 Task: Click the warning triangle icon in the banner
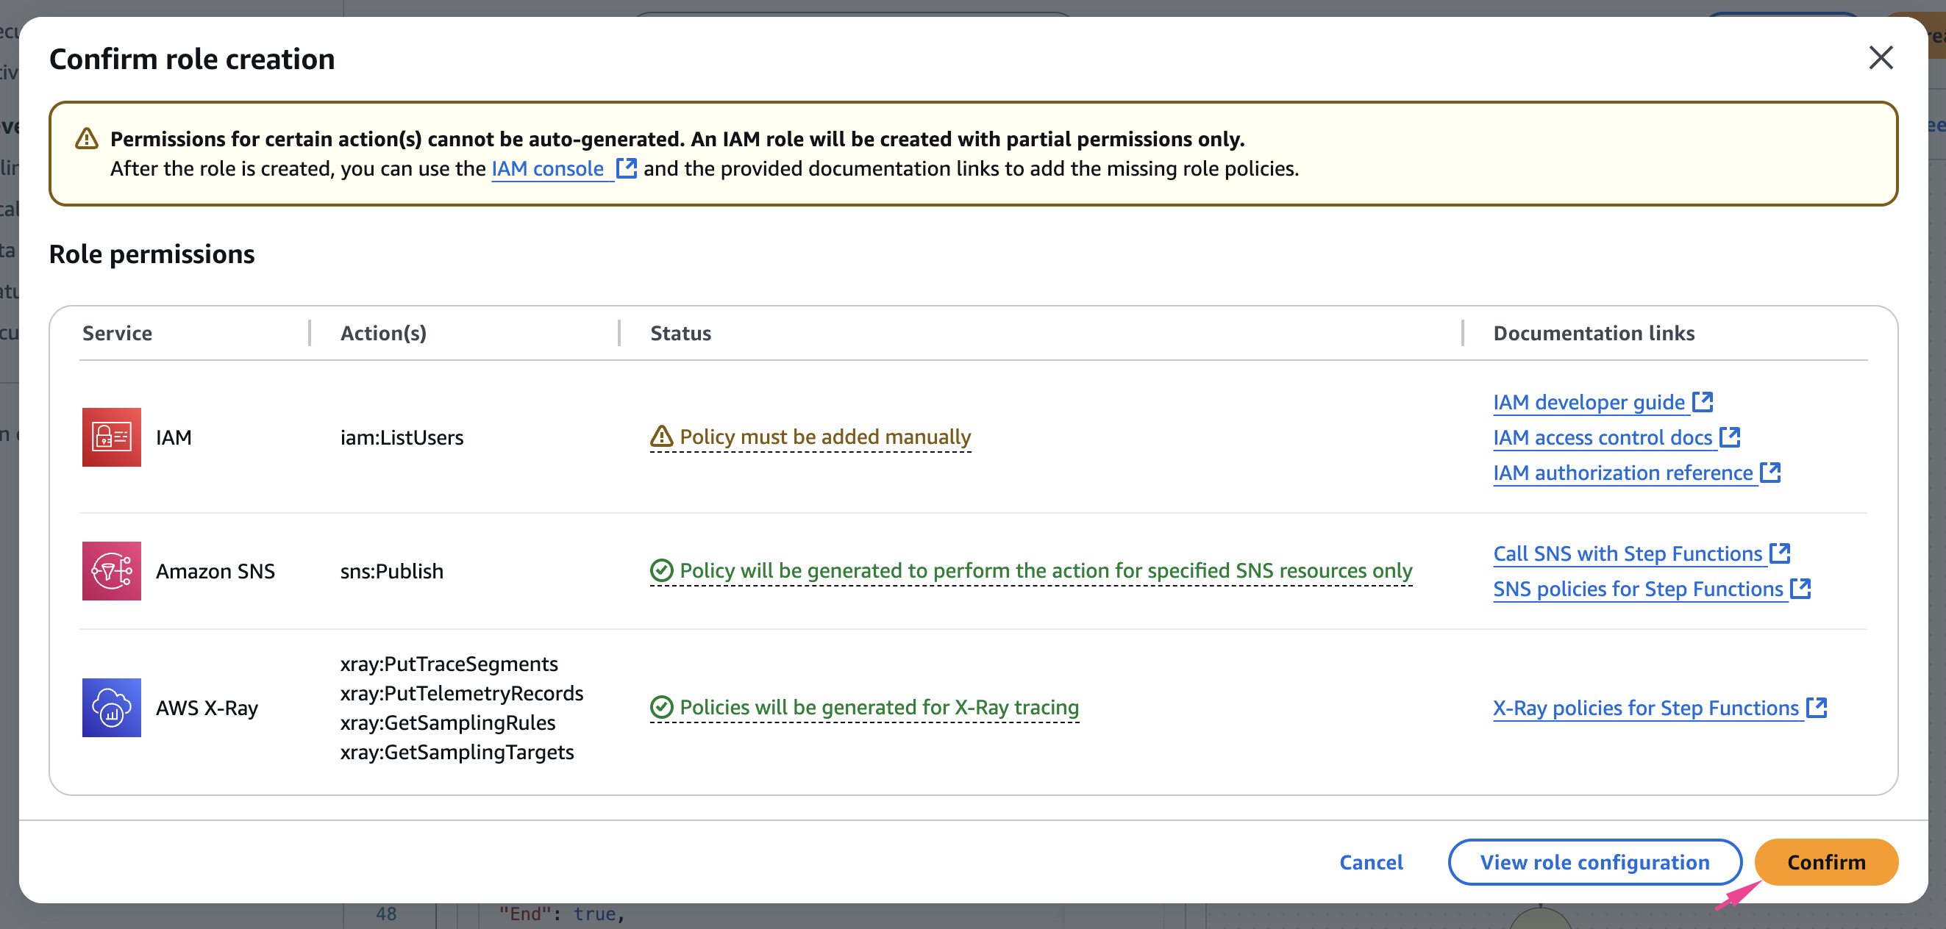pyautogui.click(x=87, y=139)
